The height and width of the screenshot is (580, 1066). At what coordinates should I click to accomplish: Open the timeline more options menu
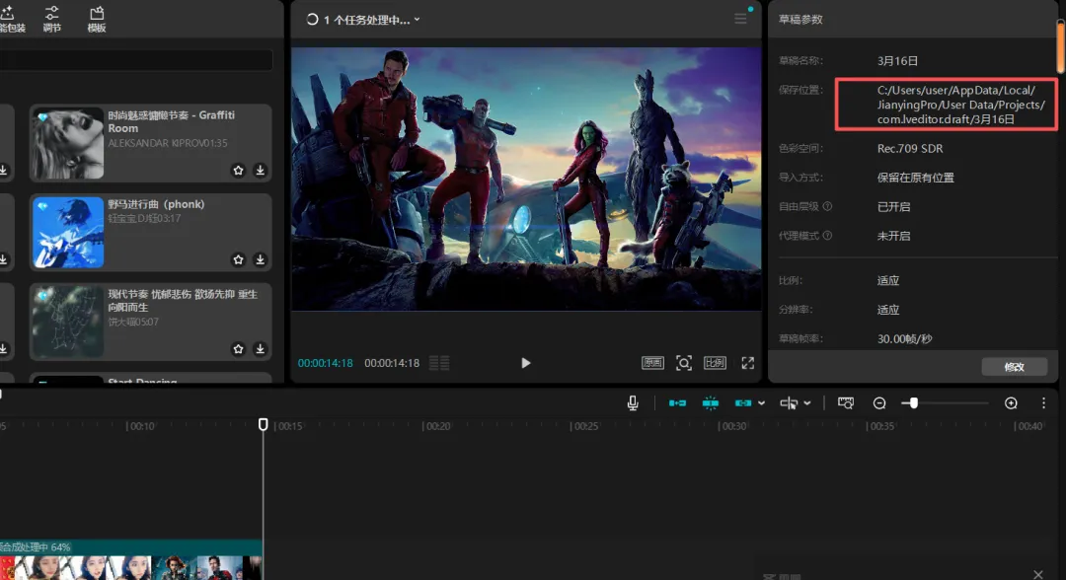1043,403
